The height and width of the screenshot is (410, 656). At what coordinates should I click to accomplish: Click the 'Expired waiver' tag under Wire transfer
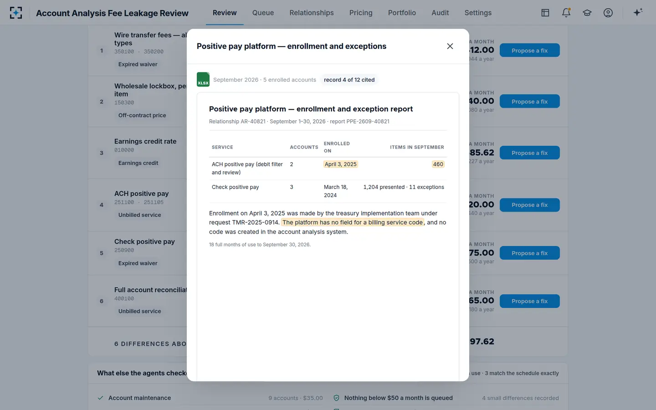(138, 64)
